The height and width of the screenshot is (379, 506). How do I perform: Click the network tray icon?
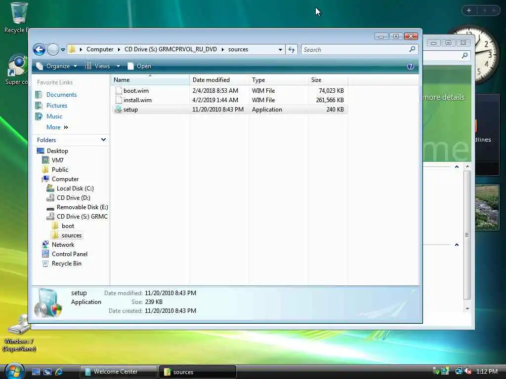[458, 371]
